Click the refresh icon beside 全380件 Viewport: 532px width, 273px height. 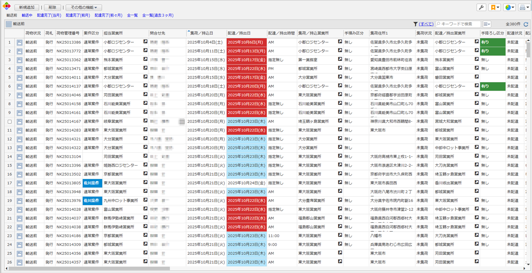point(526,24)
